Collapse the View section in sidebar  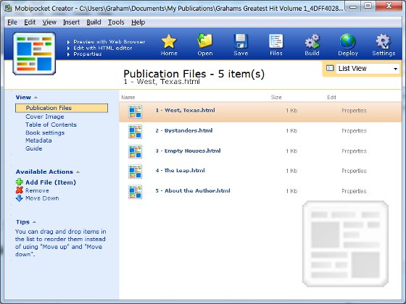coord(36,98)
